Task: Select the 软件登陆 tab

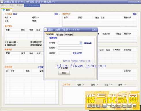Action: click(x=50, y=34)
